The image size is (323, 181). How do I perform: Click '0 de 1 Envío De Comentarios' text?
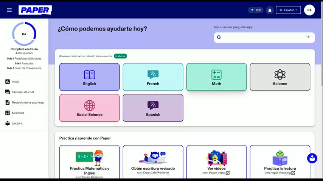[x=24, y=68]
